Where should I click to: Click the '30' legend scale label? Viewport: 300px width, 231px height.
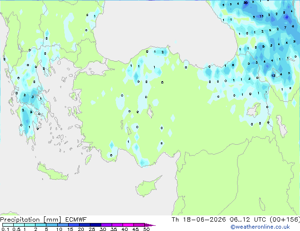(103, 229)
